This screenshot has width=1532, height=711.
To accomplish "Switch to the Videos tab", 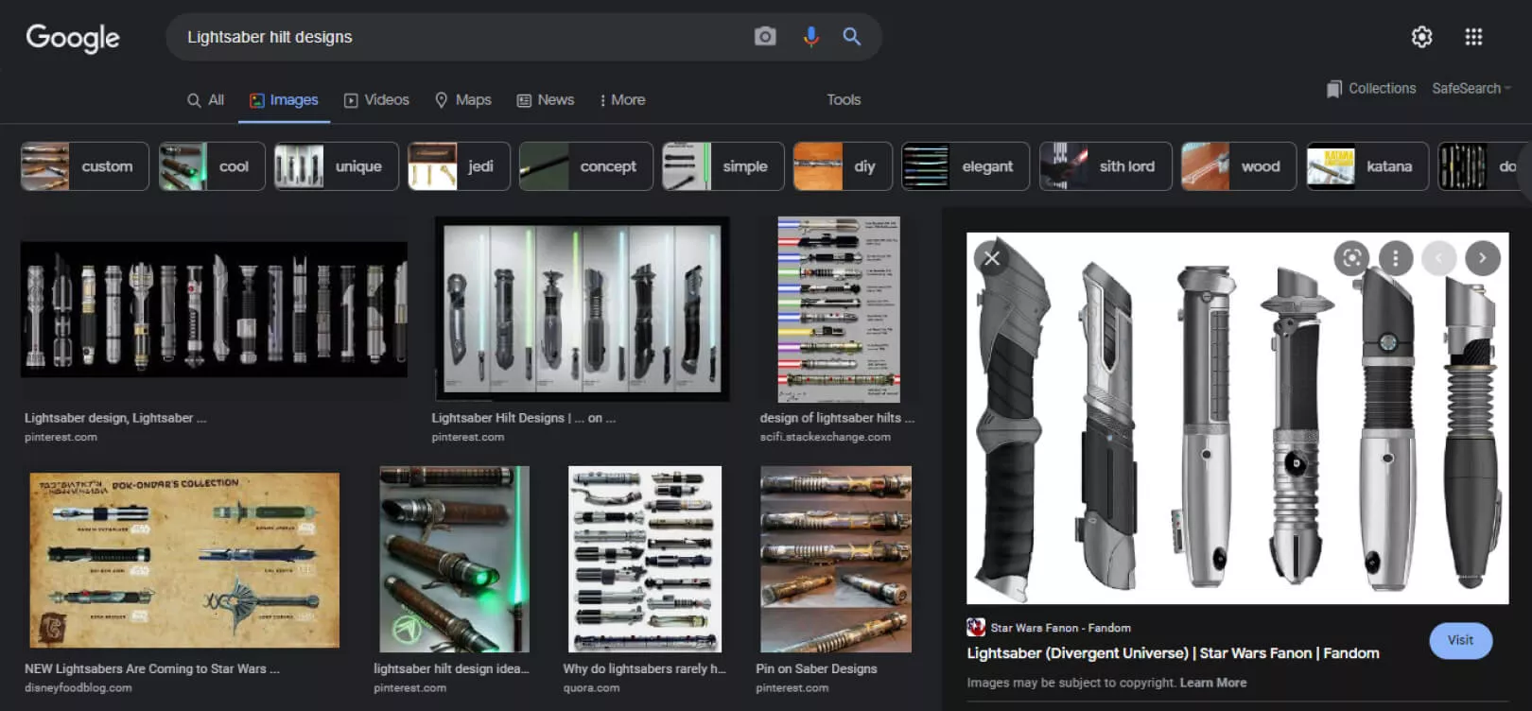I will coord(376,100).
